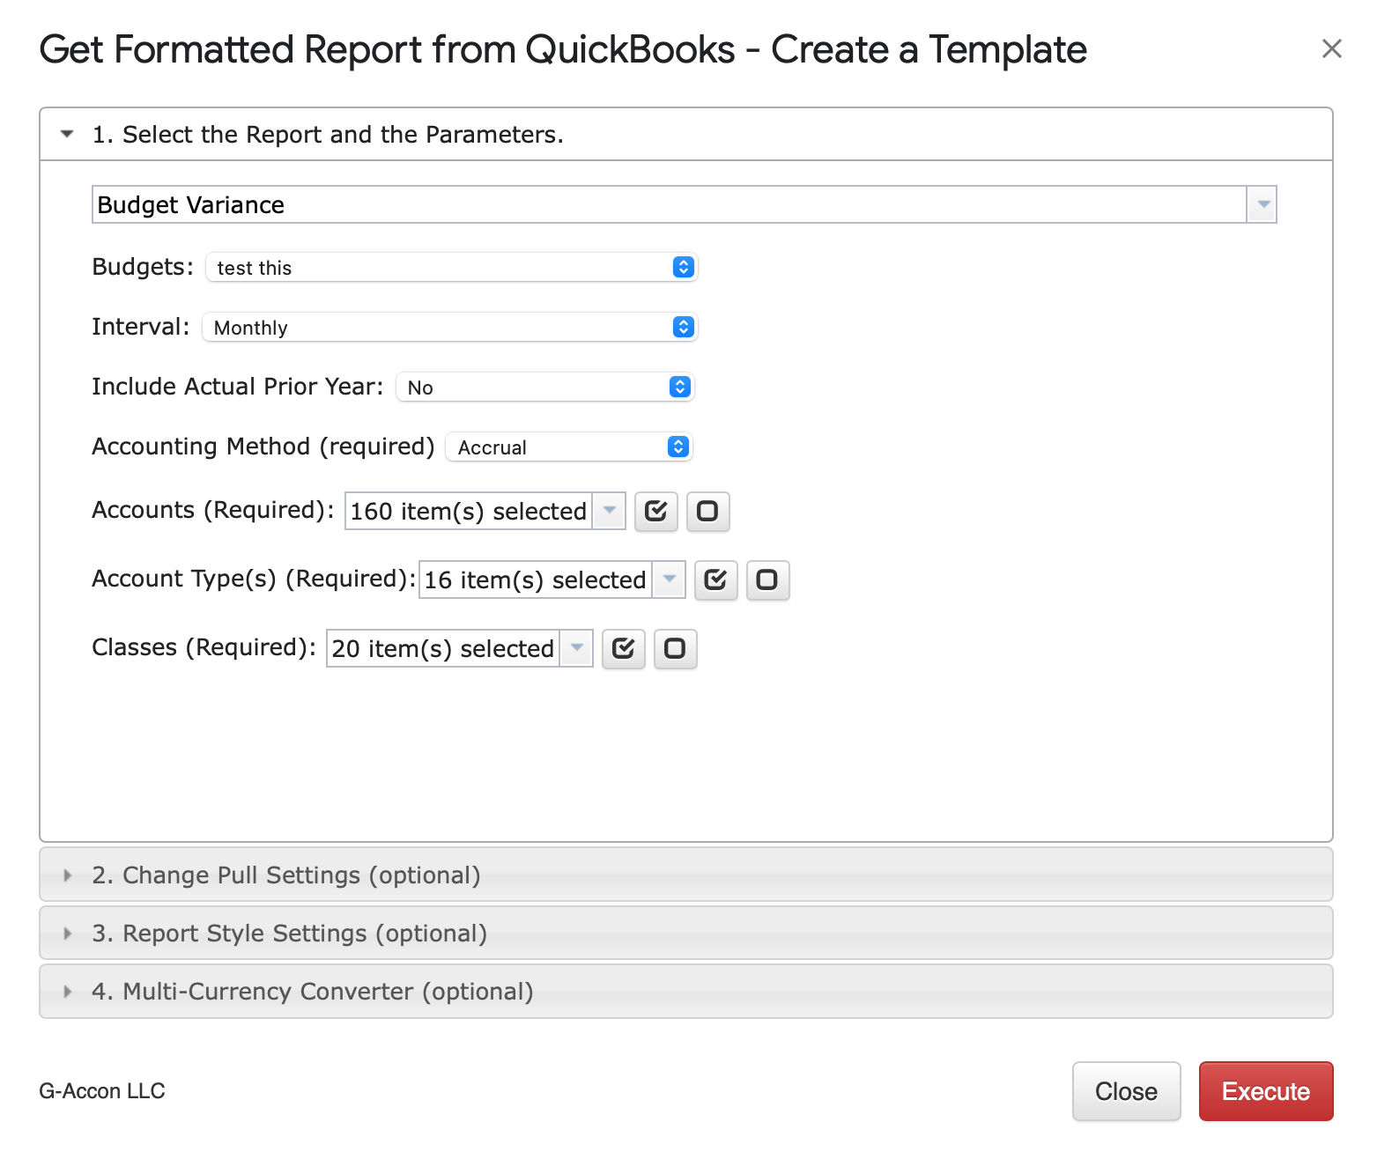Image resolution: width=1392 pixels, height=1159 pixels.
Task: Deselect all Classes with the empty box icon
Action: [x=675, y=648]
